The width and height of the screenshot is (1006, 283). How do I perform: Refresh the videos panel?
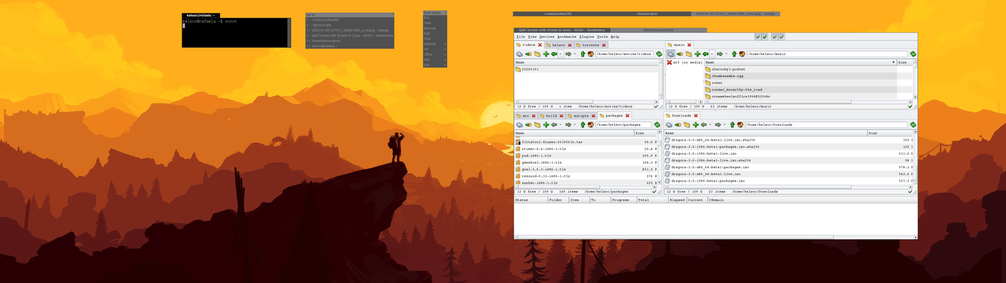[x=659, y=54]
